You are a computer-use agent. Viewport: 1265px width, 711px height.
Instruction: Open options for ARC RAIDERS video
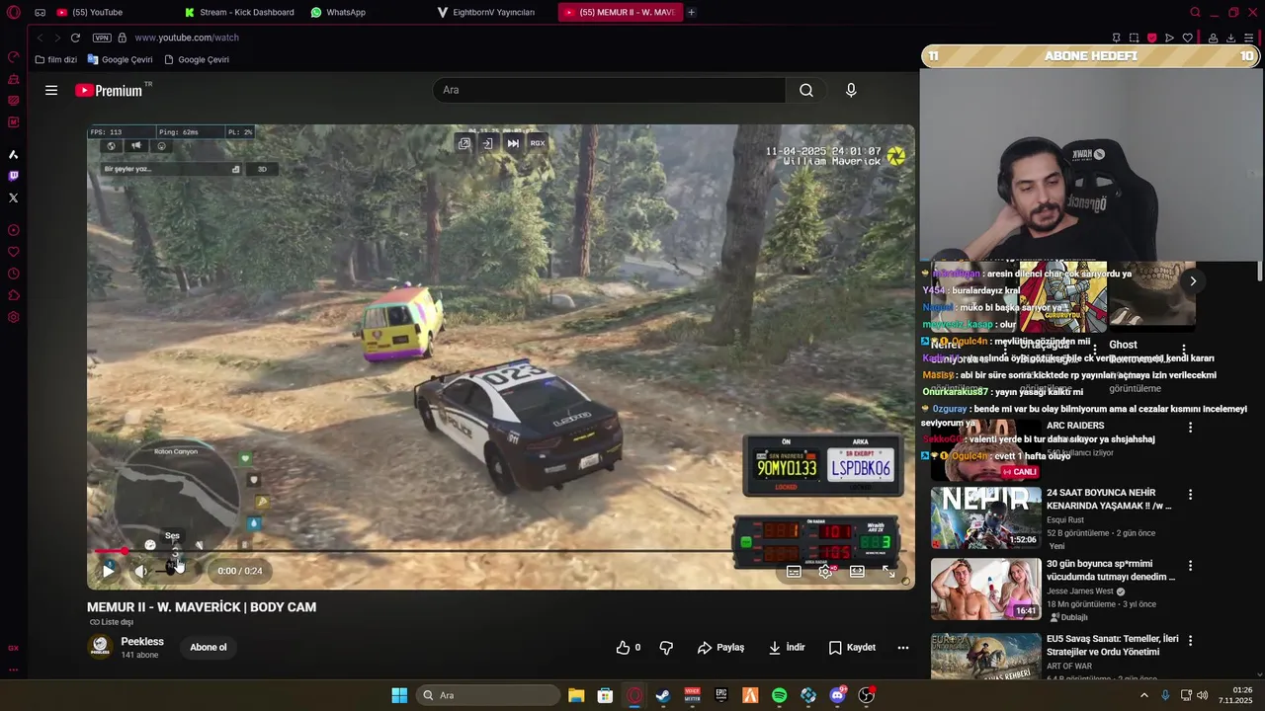(x=1190, y=428)
